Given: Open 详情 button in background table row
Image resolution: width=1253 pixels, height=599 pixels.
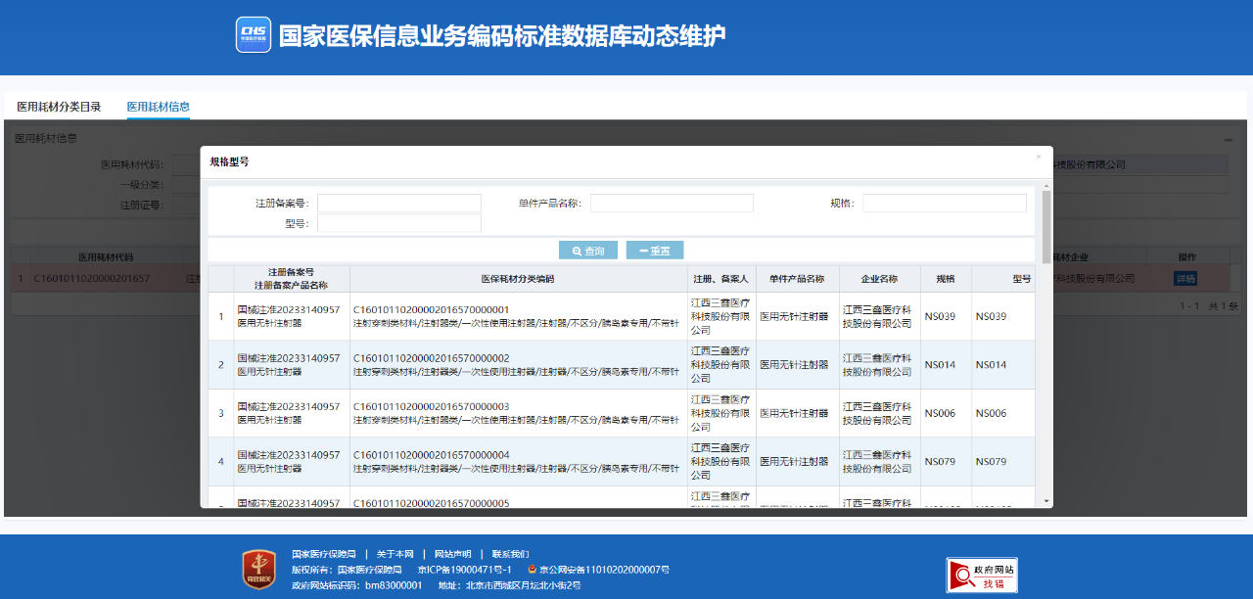Looking at the screenshot, I should click(1185, 278).
